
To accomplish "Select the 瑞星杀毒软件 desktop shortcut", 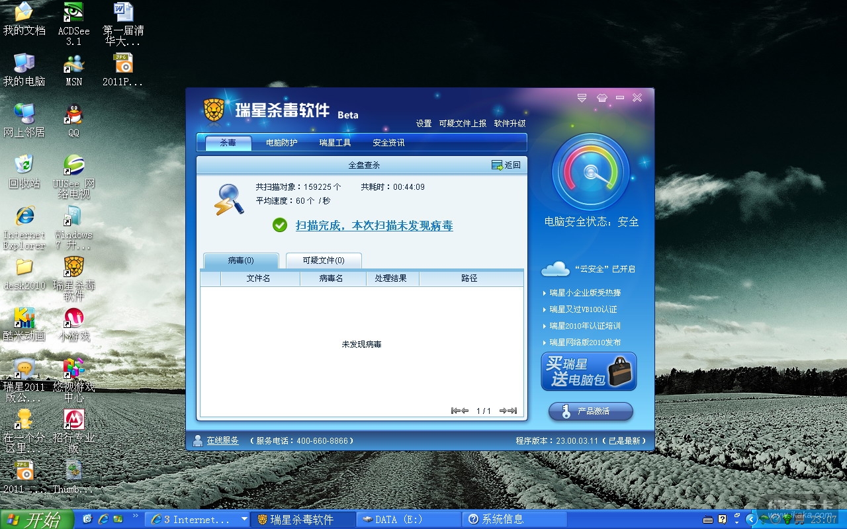I will (x=73, y=278).
